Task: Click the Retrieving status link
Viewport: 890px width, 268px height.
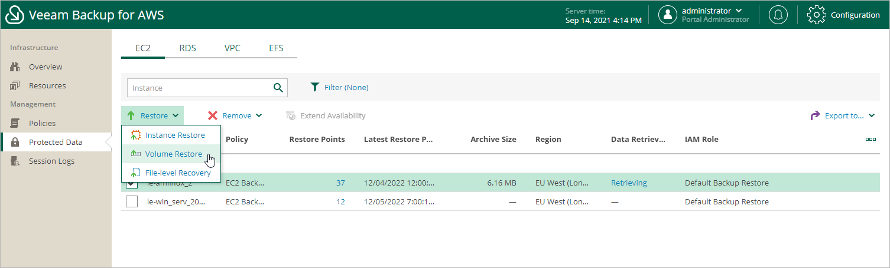Action: coord(629,183)
